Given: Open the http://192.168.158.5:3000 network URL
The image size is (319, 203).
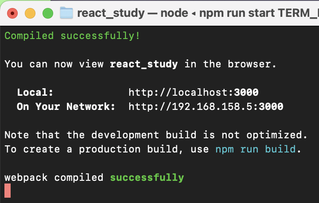Looking at the screenshot, I should (206, 106).
